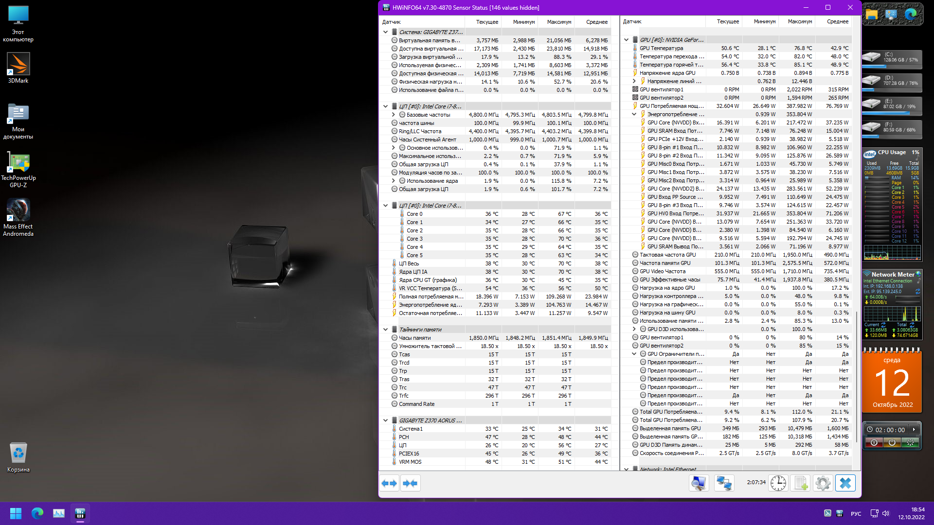Click the expand columns arrows button
934x525 pixels.
click(389, 483)
